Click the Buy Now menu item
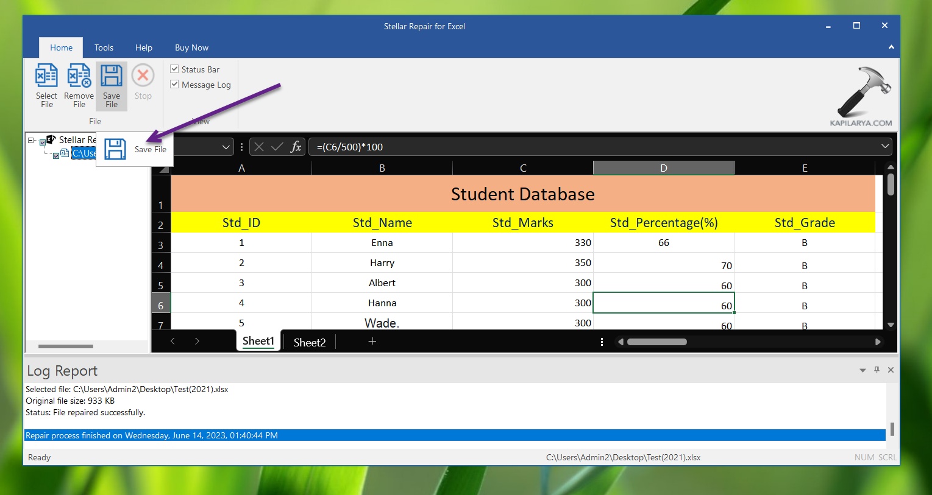The height and width of the screenshot is (495, 932). click(x=191, y=47)
